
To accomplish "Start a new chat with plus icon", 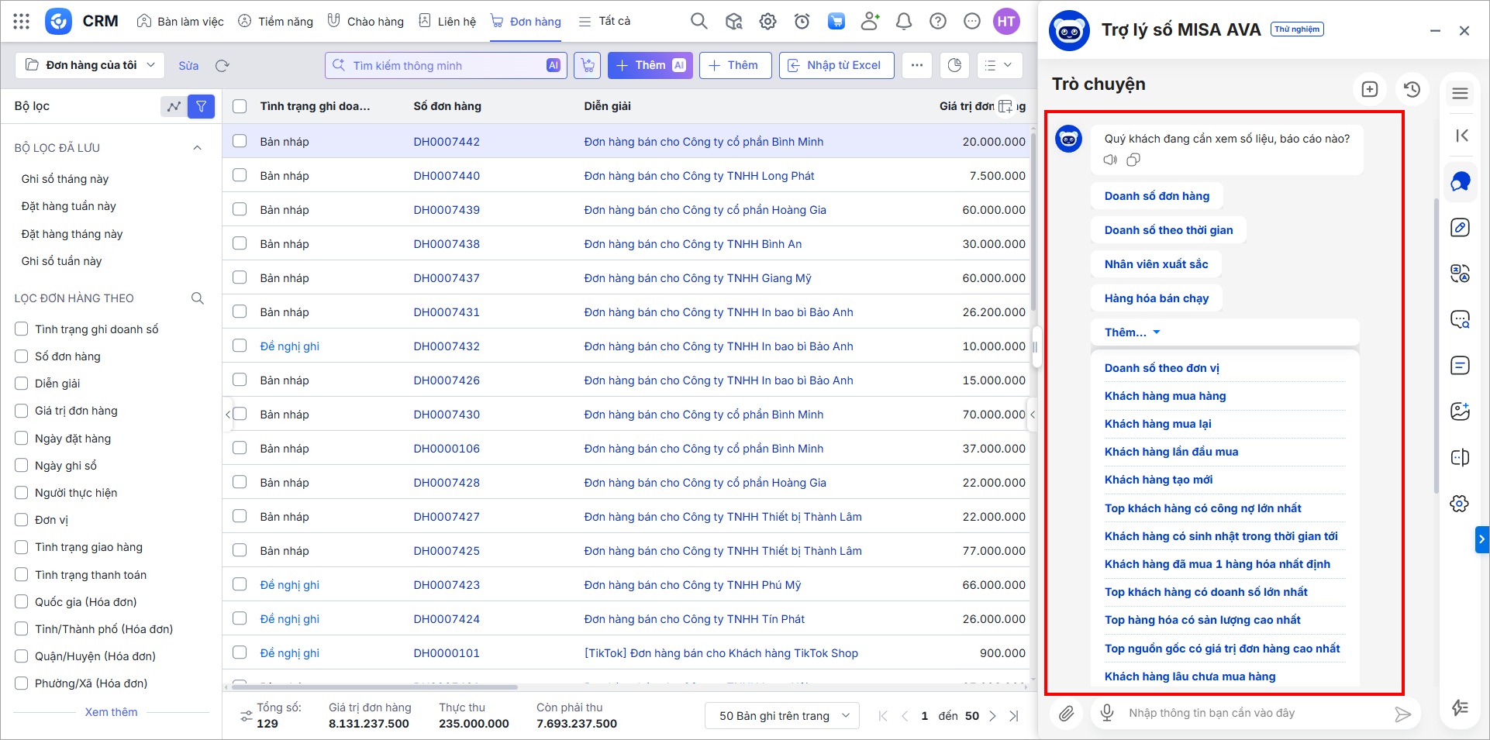I will [x=1370, y=89].
